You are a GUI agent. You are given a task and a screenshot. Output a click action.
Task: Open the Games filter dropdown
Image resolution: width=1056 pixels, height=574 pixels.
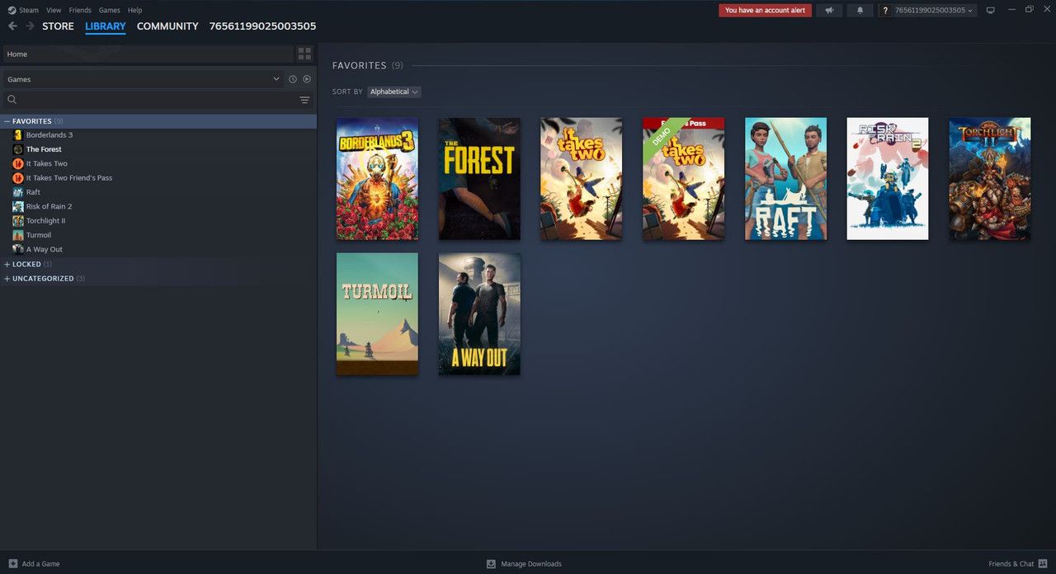[144, 79]
